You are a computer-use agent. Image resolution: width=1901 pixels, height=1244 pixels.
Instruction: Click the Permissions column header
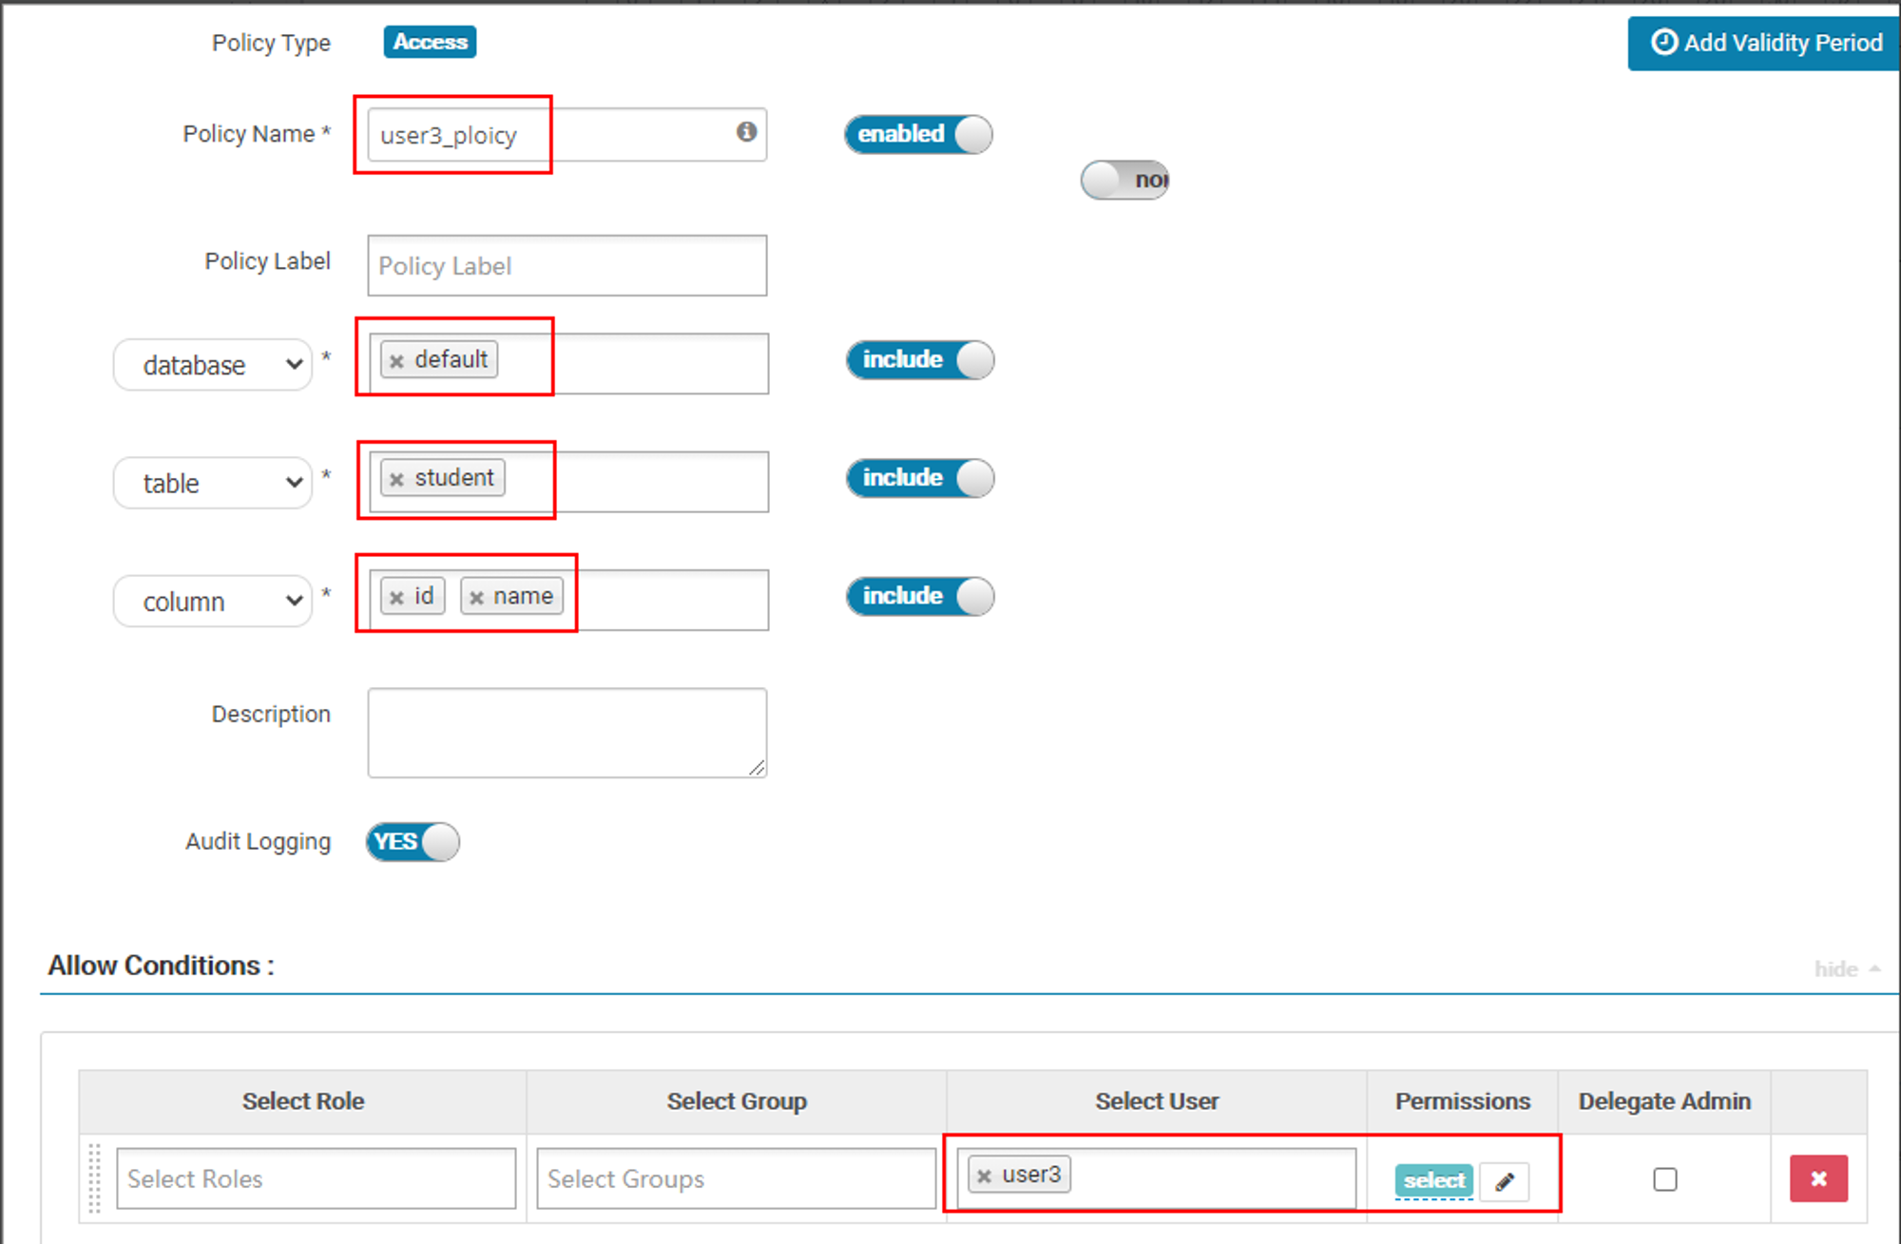pos(1463,1101)
